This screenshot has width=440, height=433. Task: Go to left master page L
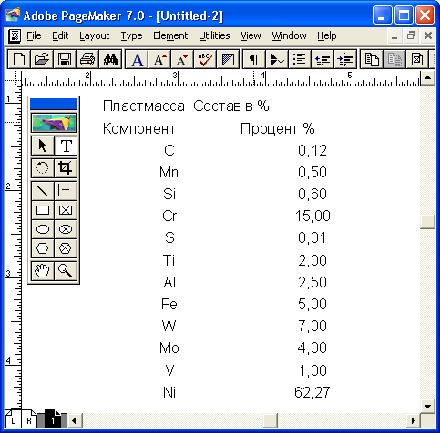13,420
